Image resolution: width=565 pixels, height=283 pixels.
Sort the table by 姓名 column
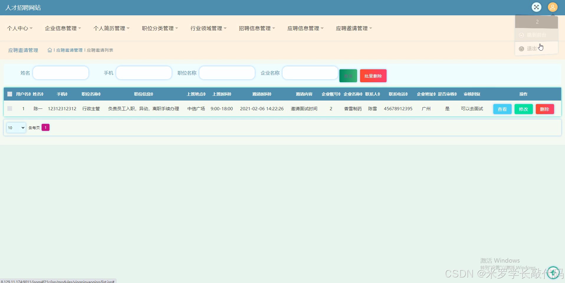(x=38, y=94)
